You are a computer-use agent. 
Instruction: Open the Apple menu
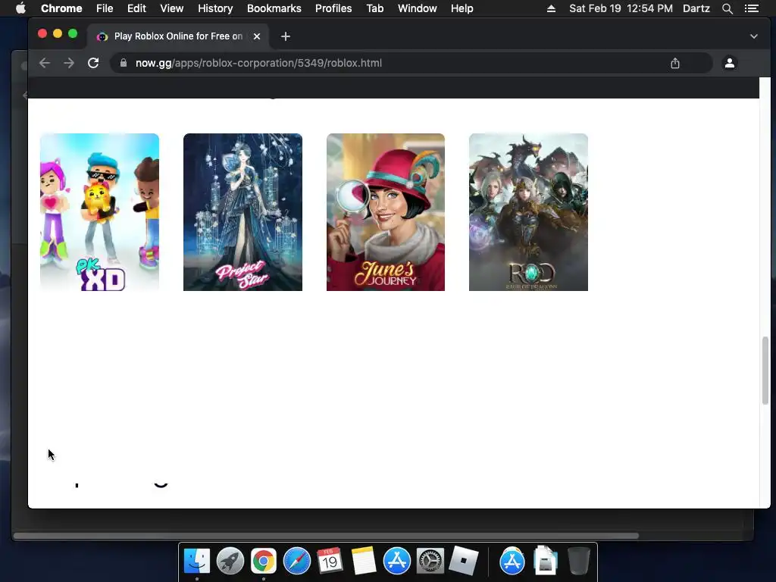pos(20,8)
